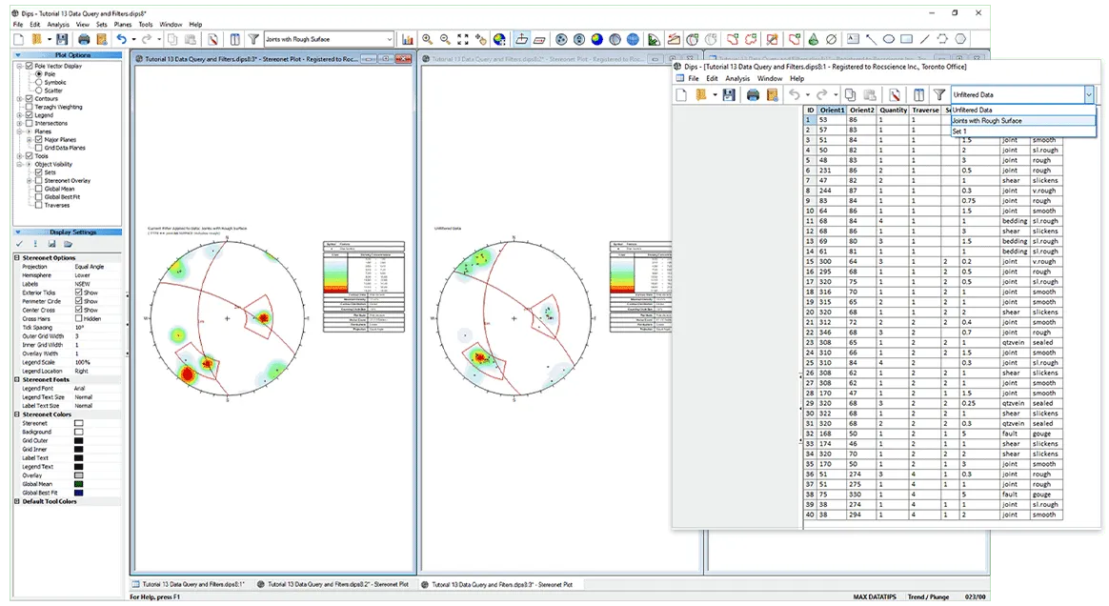Screen dimensions: 1109x606
Task: Print using the main toolbar printer icon
Action: coord(84,40)
